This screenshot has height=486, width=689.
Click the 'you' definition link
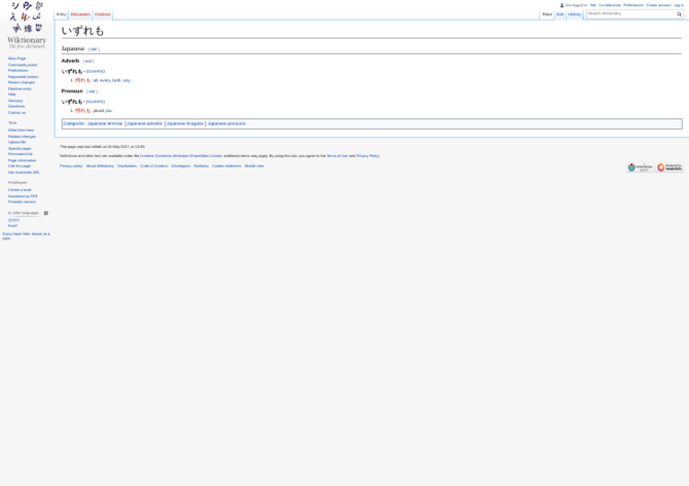(x=109, y=110)
